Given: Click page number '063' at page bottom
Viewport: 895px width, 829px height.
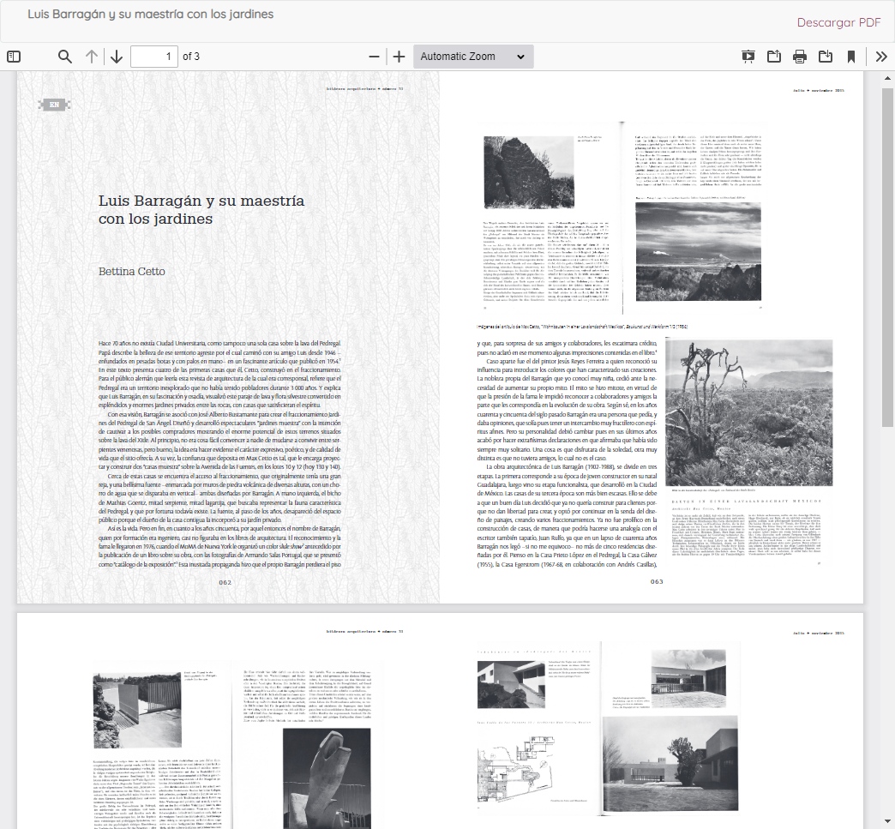Looking at the screenshot, I should (657, 582).
